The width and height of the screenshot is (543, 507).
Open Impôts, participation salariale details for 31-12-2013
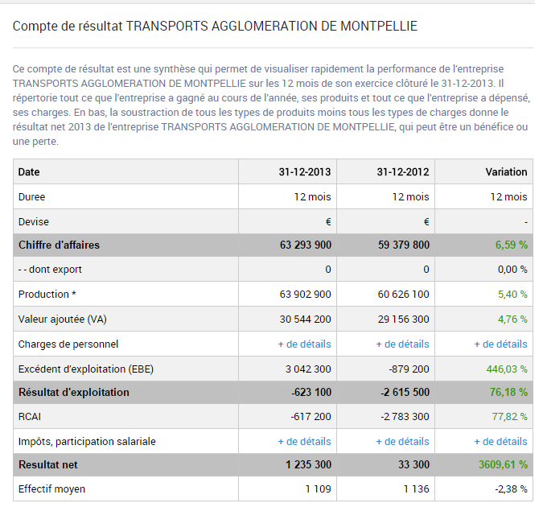pyautogui.click(x=304, y=441)
